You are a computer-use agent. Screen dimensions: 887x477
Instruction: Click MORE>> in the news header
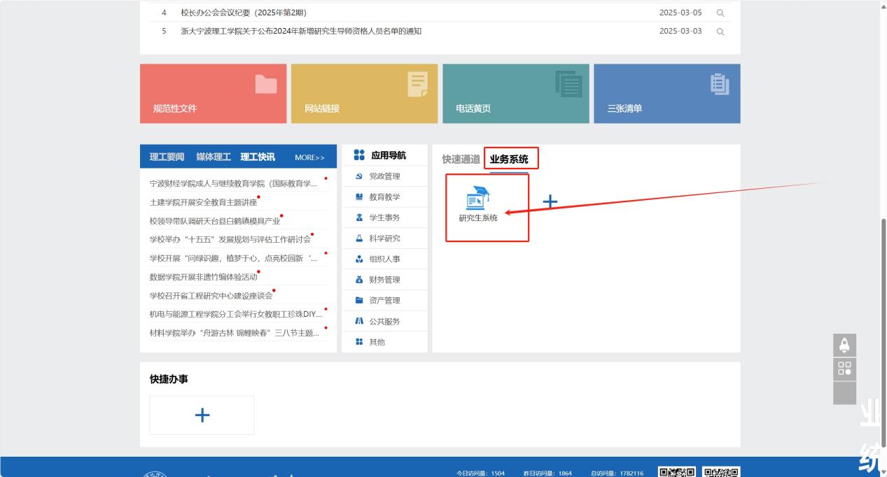[x=309, y=157]
